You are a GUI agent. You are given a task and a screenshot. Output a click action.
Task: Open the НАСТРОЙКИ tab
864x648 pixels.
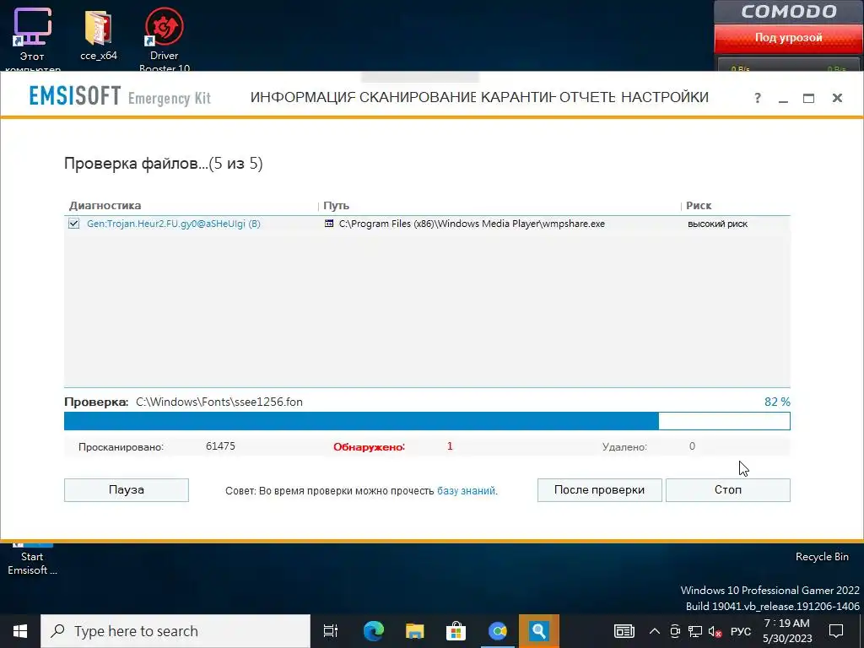click(665, 98)
